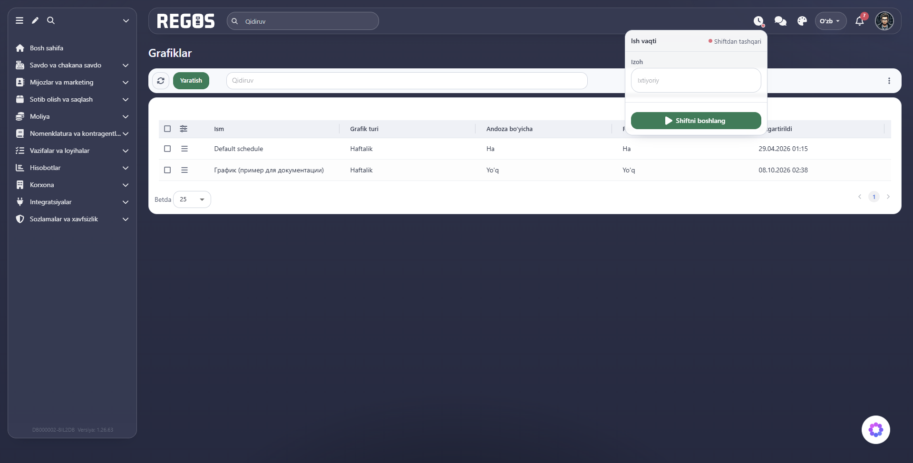Screen dimensions: 913x463
Task: Click the refresh icon beside Yaratish
Action: click(x=161, y=81)
